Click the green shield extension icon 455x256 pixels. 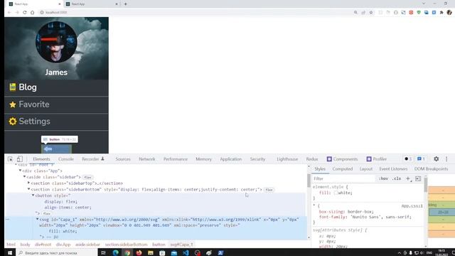point(419,13)
